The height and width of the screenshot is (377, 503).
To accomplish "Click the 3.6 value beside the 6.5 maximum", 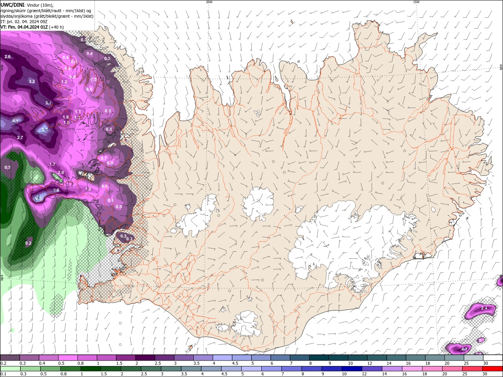I will [56, 190].
